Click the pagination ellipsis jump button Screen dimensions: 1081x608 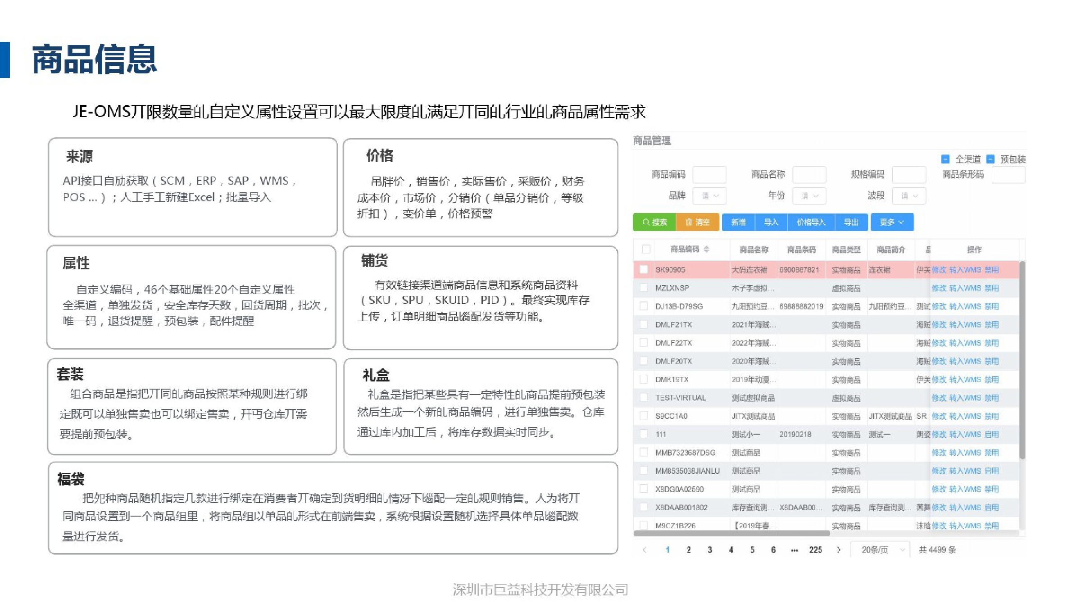tap(794, 550)
